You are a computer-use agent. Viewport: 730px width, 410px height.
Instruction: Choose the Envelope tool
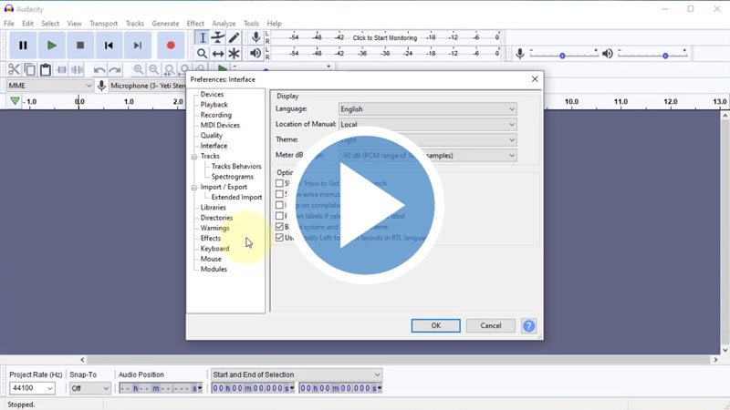218,37
